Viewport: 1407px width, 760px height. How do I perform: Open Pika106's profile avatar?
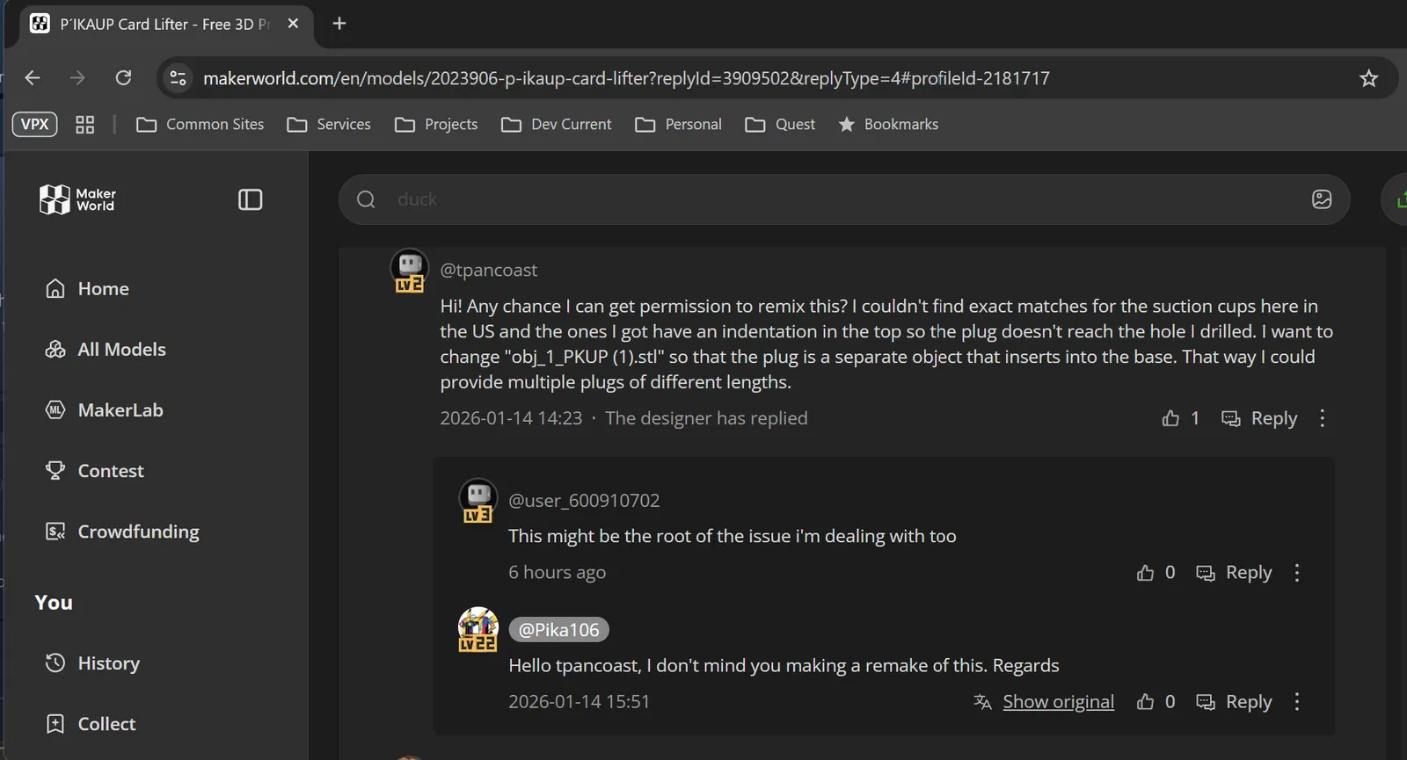pyautogui.click(x=478, y=627)
